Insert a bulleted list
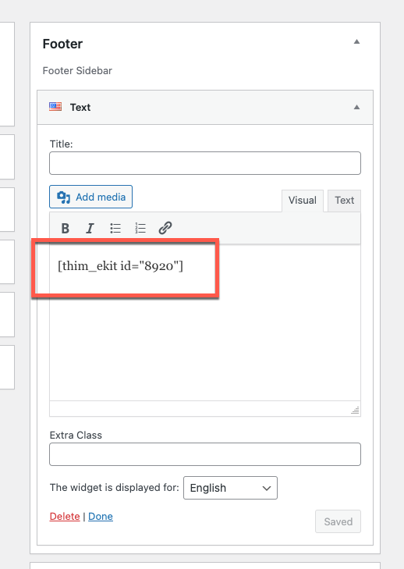This screenshot has height=569, width=404. pyautogui.click(x=115, y=228)
